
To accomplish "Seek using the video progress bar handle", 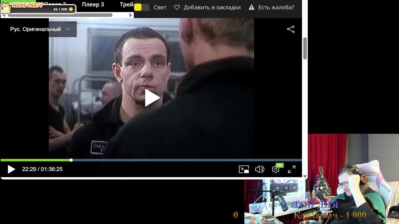I will click(71, 160).
